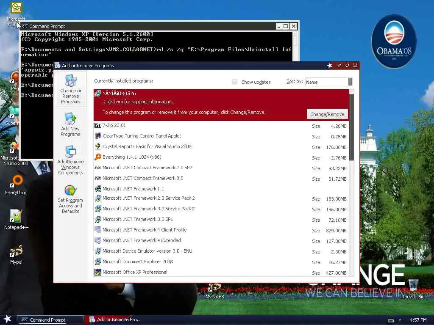Viewport: 434px width, 325px height.
Task: Click the program list vertical scrollbar thumb
Action: 351,127
